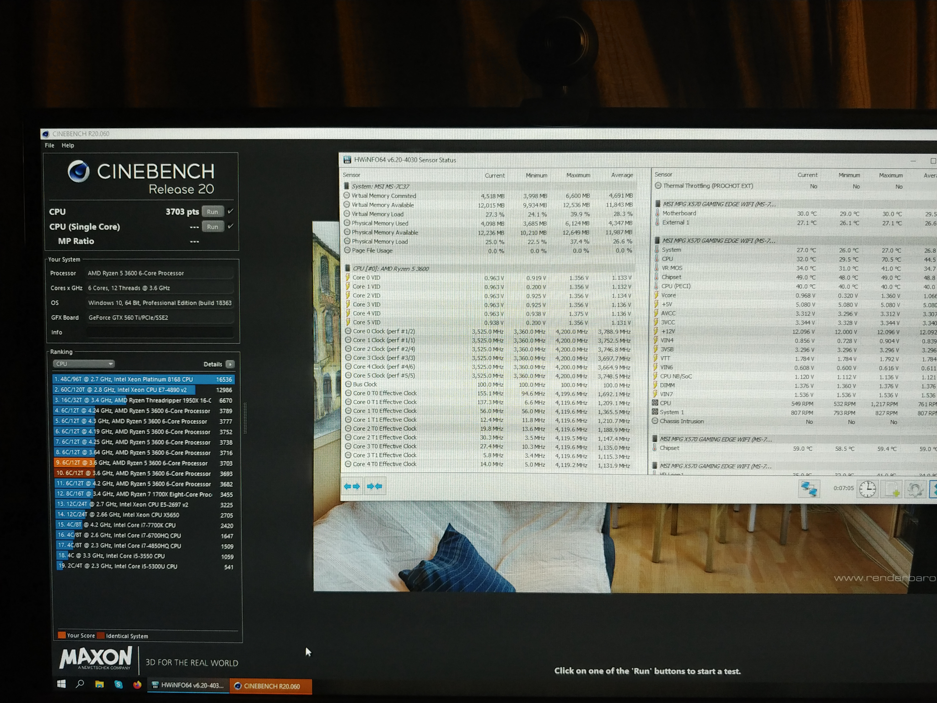The image size is (937, 703).
Task: Open HWiNFO remote network monitoring icon
Action: [808, 489]
